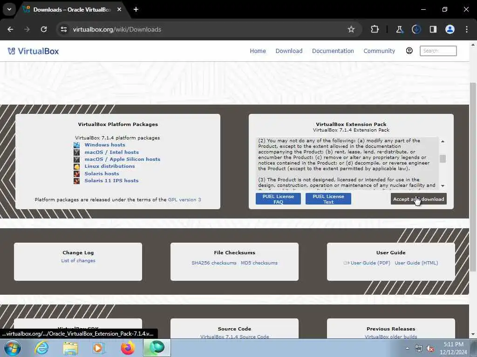This screenshot has height=357, width=477.
Task: Click the Solaris hosts icon
Action: (77, 174)
